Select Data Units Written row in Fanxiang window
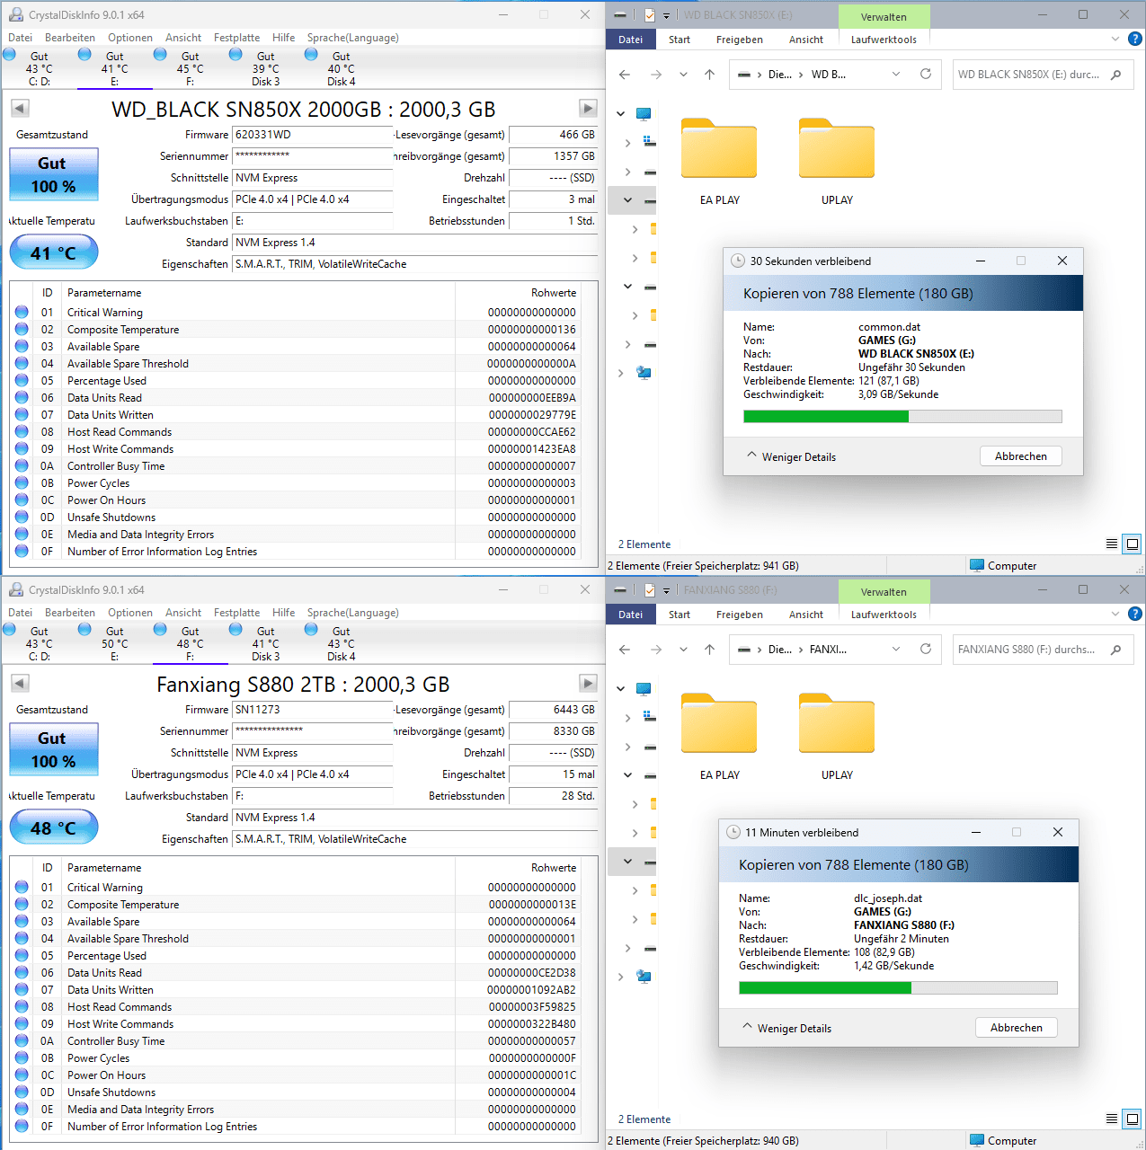 297,989
